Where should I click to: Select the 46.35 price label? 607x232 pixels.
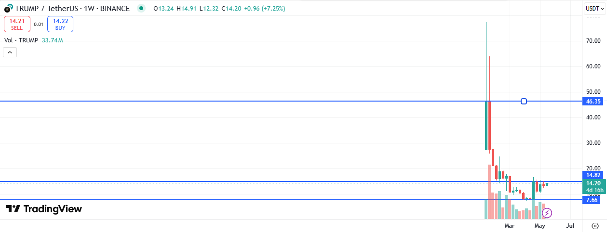point(593,102)
